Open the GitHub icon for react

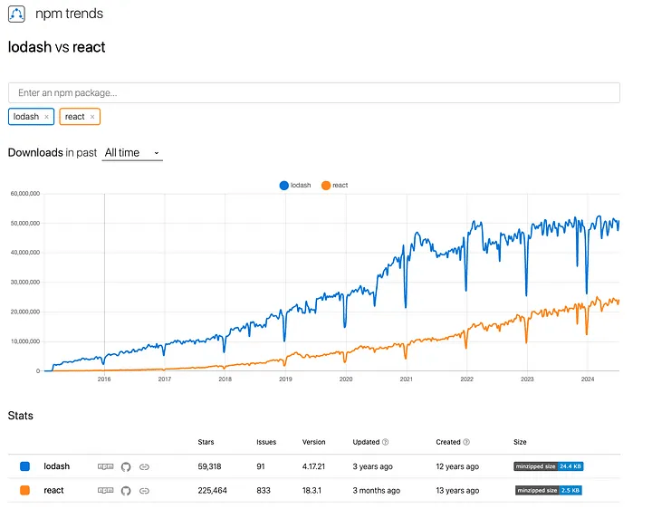126,491
